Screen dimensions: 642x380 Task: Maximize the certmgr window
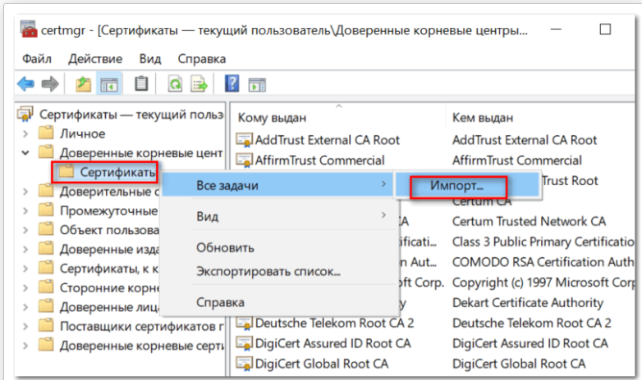pos(605,29)
